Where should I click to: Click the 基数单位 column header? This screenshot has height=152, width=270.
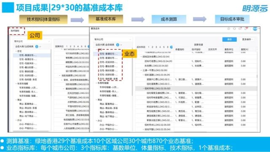tap(229, 50)
